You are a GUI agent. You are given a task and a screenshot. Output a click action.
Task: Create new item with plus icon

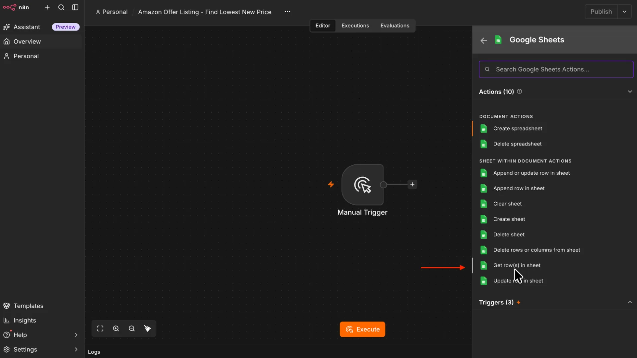pyautogui.click(x=47, y=7)
